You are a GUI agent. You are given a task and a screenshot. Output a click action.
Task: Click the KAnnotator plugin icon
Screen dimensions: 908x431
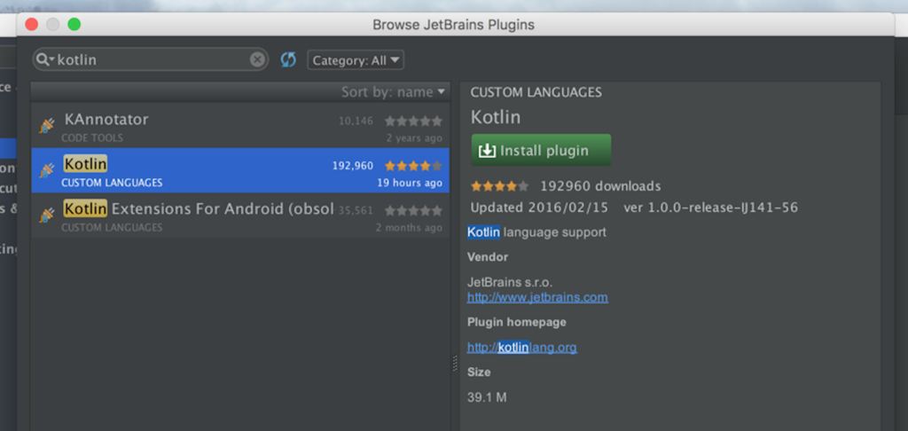(x=47, y=125)
